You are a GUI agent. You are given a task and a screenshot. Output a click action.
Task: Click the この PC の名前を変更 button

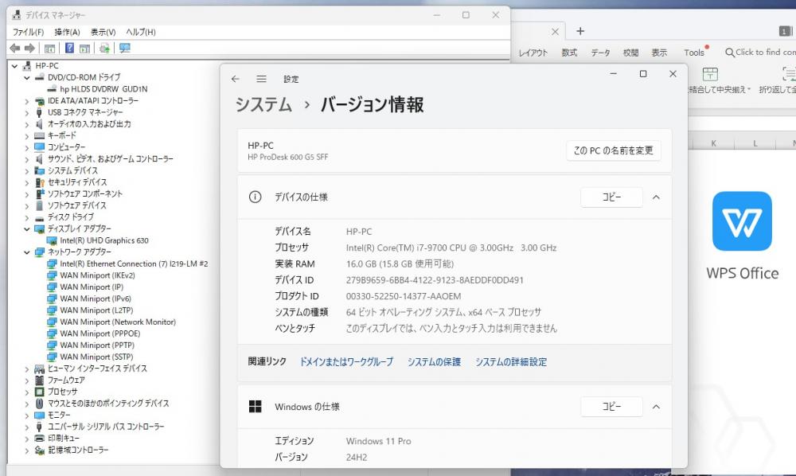point(613,150)
